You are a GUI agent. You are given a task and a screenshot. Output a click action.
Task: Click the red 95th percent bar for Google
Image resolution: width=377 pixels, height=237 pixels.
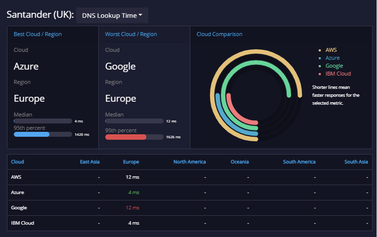(126, 137)
